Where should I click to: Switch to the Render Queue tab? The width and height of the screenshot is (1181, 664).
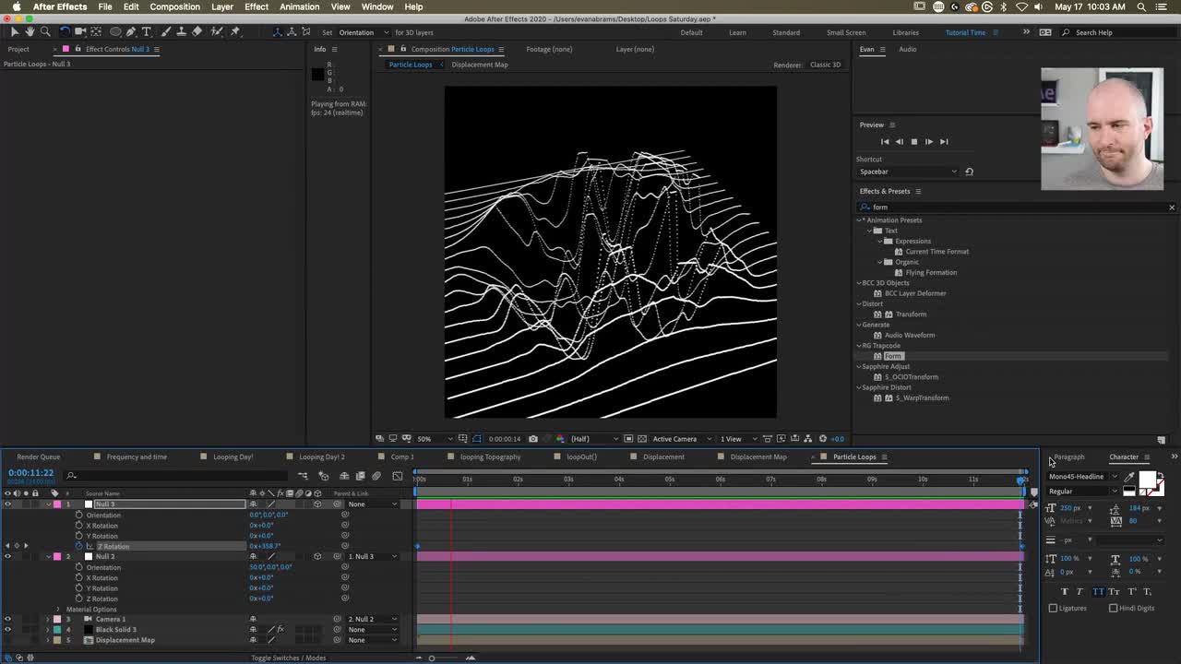pyautogui.click(x=38, y=456)
